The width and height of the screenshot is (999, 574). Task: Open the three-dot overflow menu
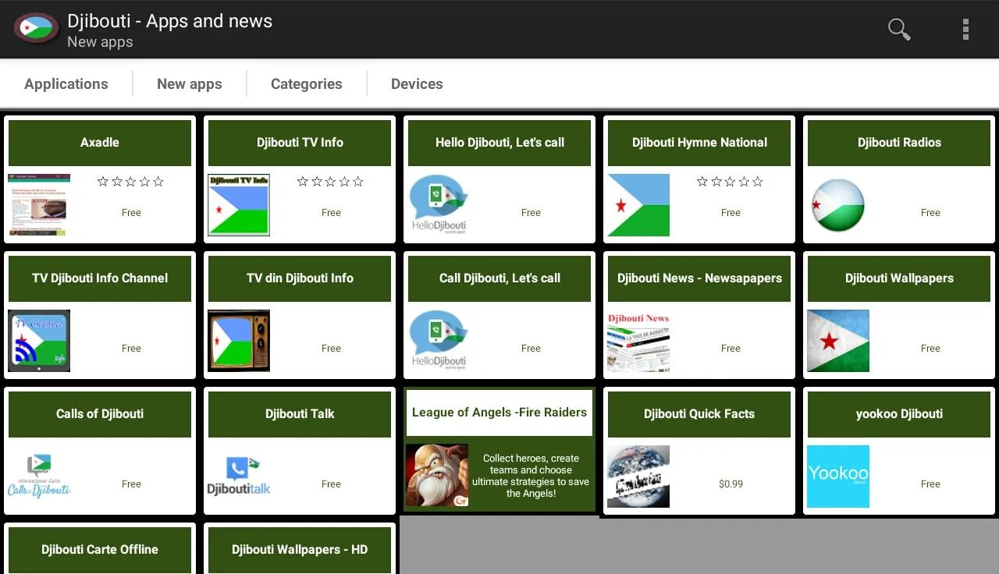coord(965,30)
